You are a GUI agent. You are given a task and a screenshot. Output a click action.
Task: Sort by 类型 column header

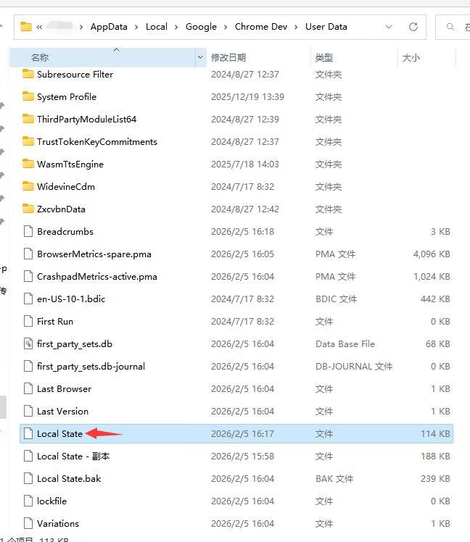pyautogui.click(x=324, y=57)
